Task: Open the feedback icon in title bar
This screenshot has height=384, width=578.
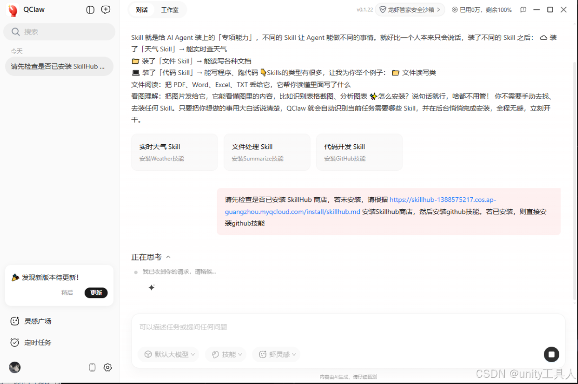Action: click(523, 10)
